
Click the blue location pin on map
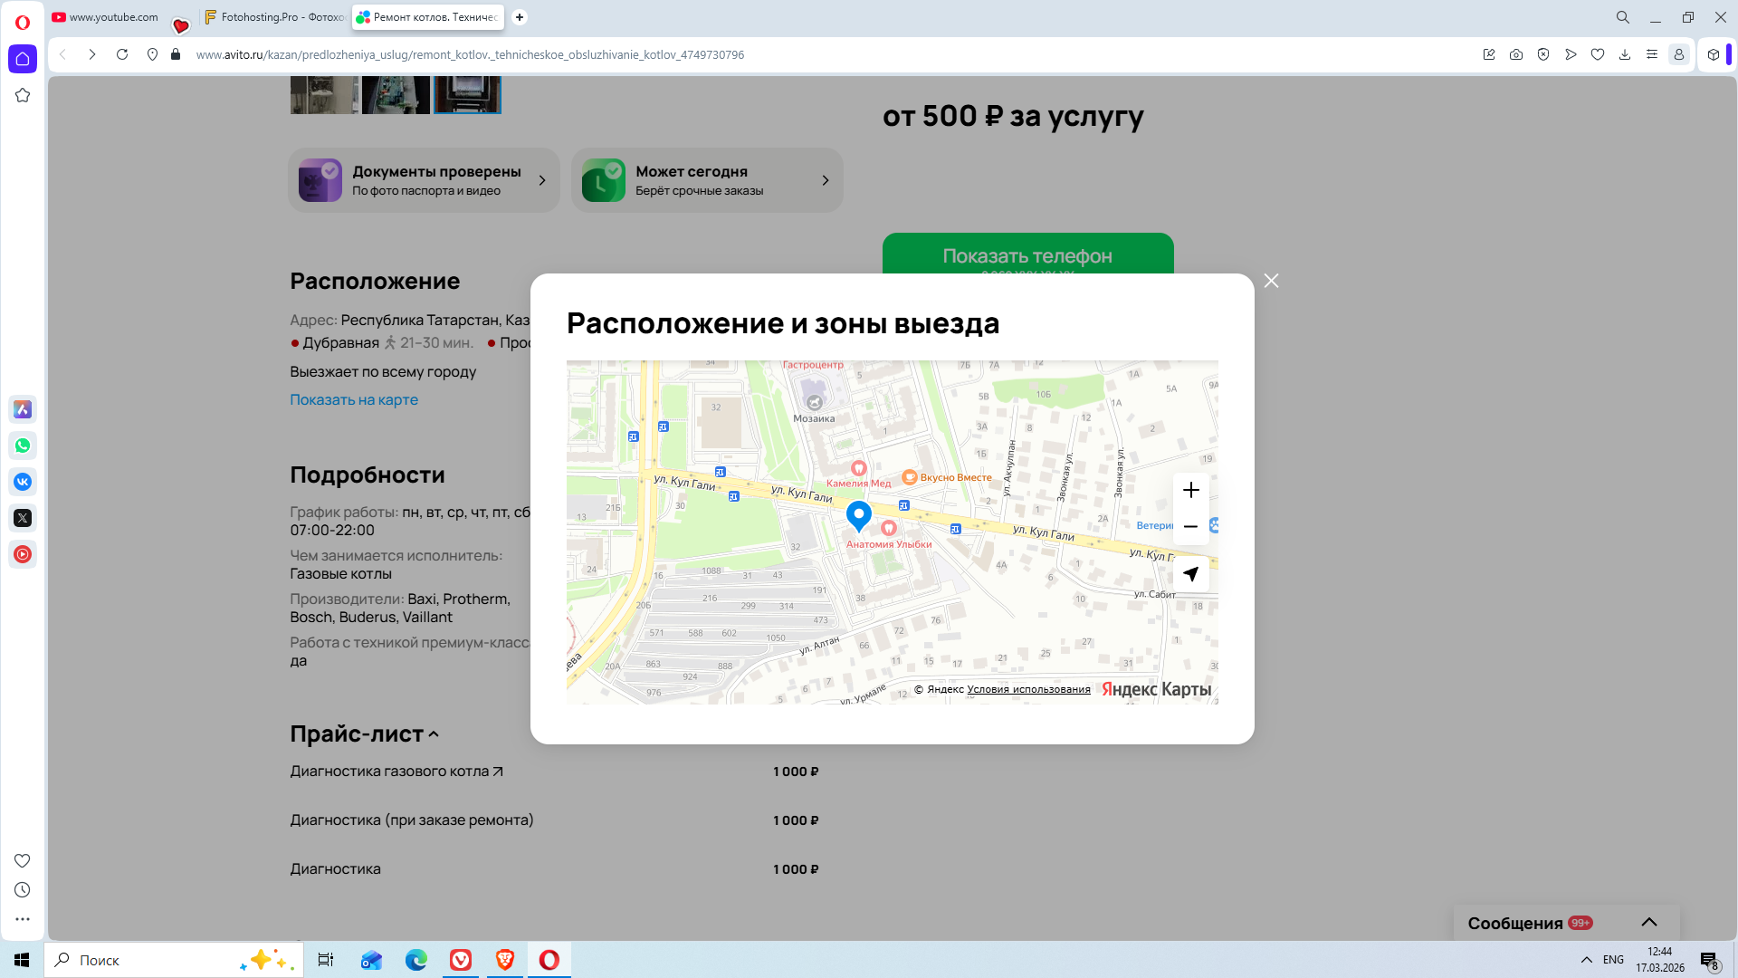pos(858,514)
